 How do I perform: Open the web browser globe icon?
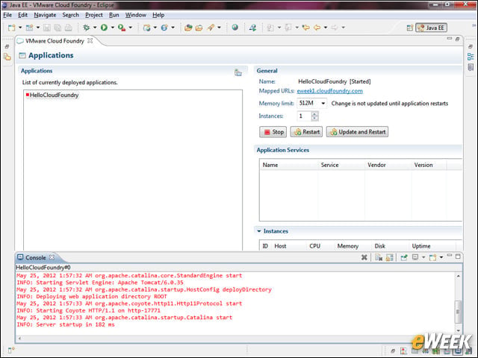click(x=235, y=28)
